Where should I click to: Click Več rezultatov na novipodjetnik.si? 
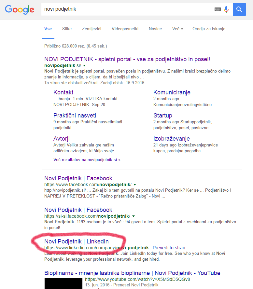point(87,159)
